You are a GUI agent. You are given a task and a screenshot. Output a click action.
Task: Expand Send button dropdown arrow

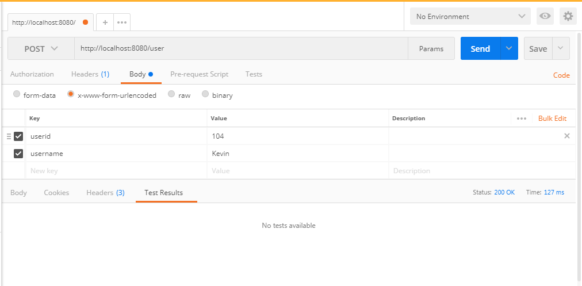[x=509, y=48]
